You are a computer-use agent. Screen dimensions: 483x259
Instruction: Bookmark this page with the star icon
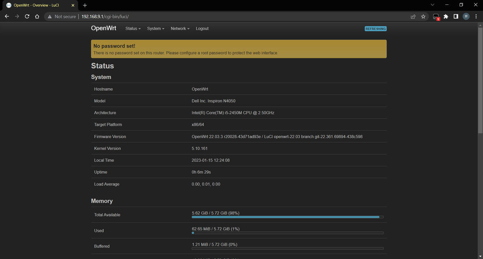423,17
